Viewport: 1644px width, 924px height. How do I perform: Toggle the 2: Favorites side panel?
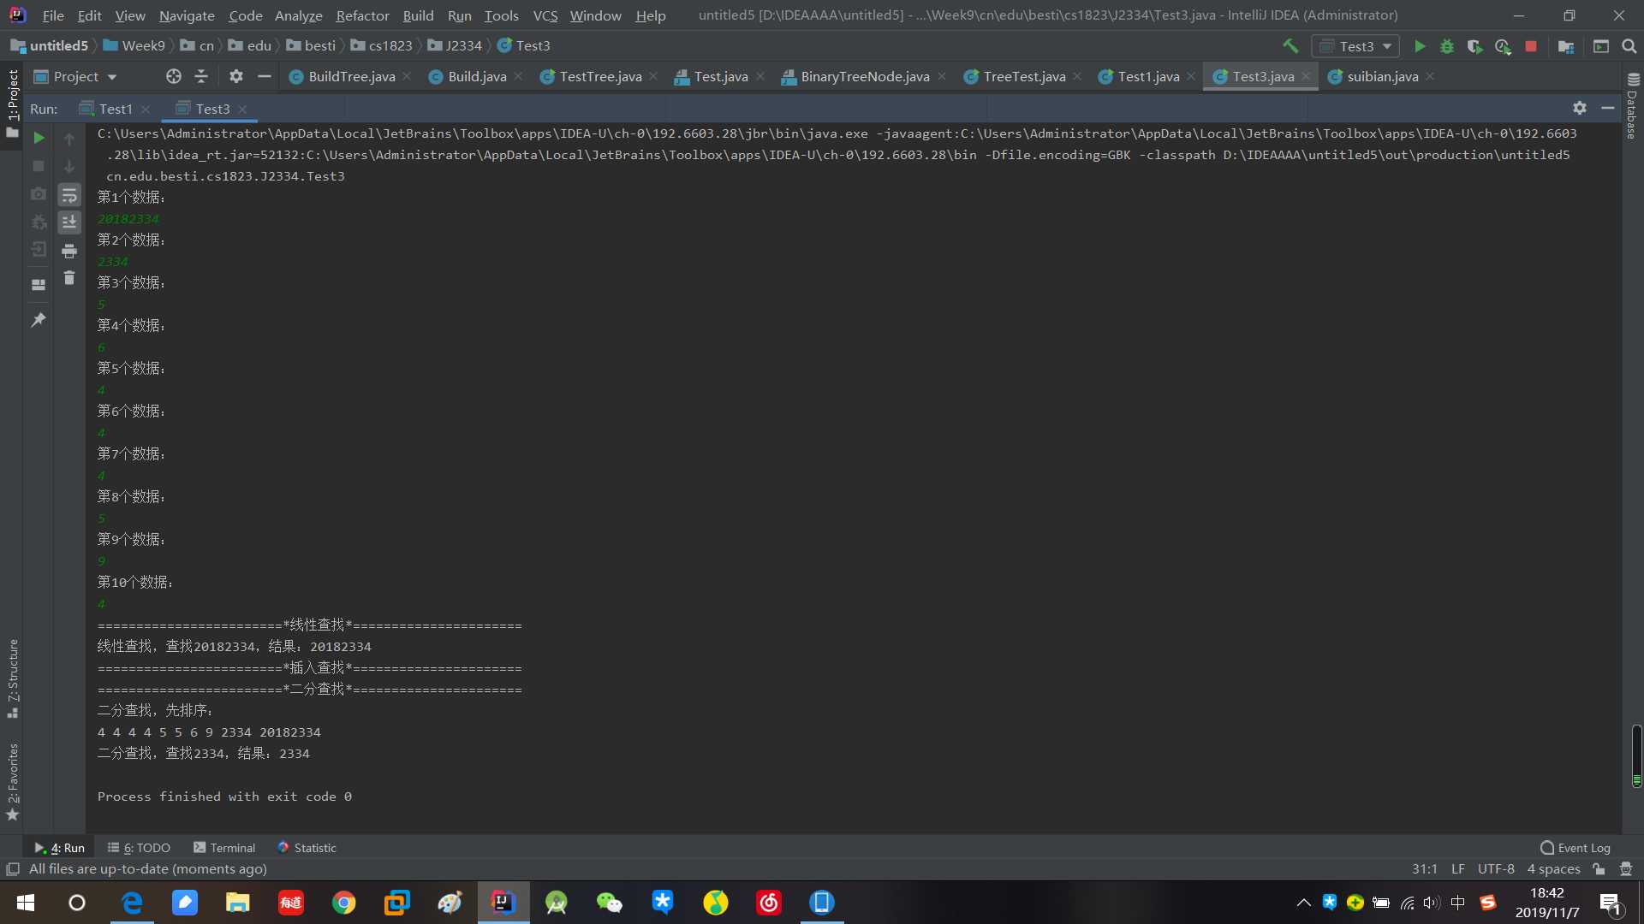coord(12,781)
